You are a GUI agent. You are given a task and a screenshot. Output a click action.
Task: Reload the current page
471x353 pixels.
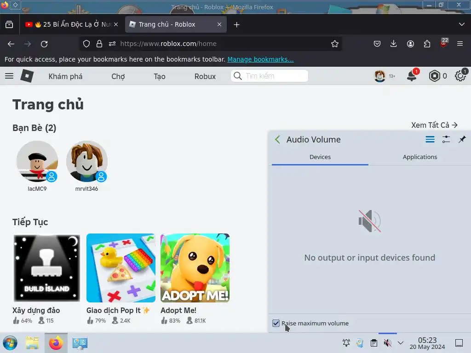pyautogui.click(x=44, y=44)
